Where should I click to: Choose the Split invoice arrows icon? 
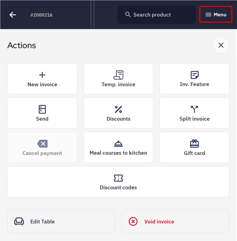tap(194, 109)
